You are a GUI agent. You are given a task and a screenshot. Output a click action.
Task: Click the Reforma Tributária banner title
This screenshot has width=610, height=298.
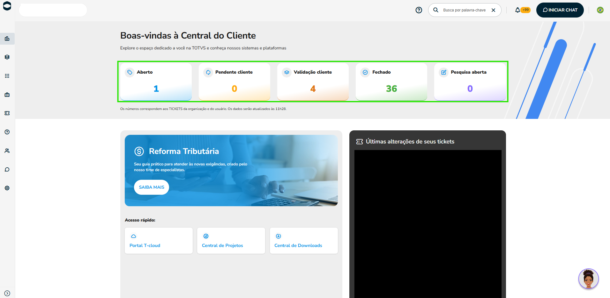[x=184, y=151]
